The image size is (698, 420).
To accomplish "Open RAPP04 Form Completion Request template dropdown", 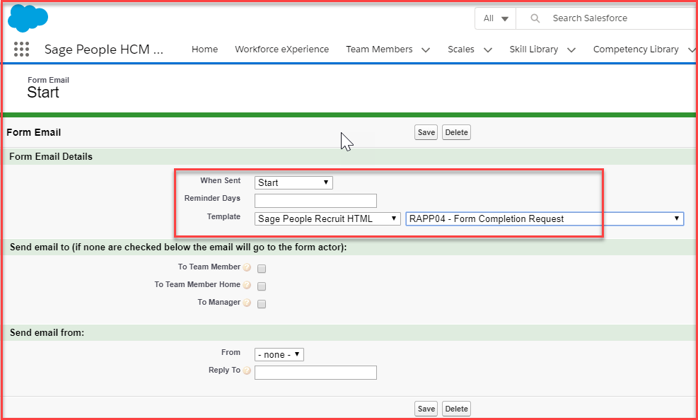I will point(544,218).
